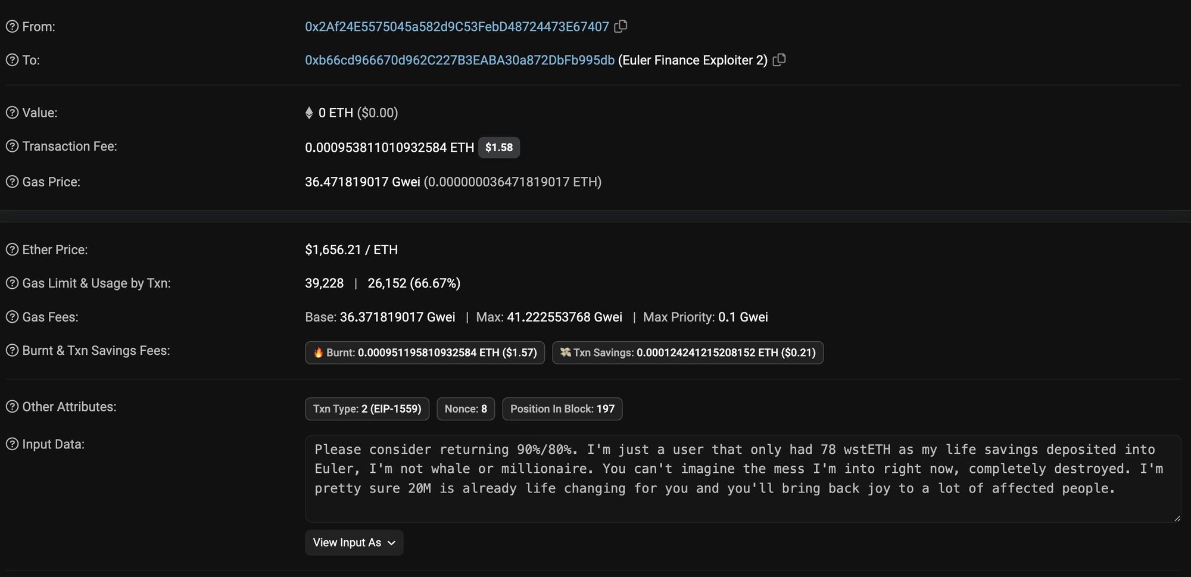
Task: Click the help icon beside Value
Action: tap(12, 113)
